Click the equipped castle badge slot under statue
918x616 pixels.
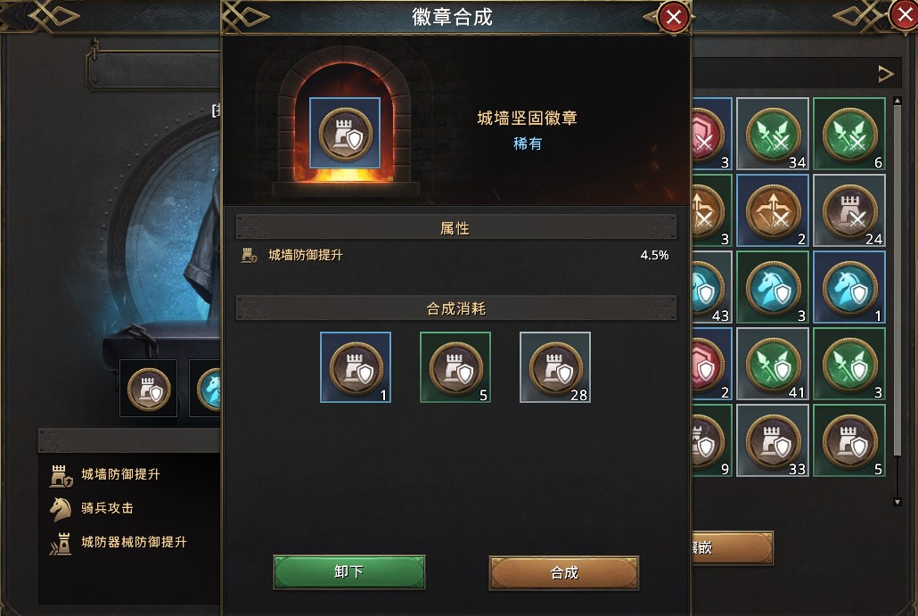[x=148, y=388]
